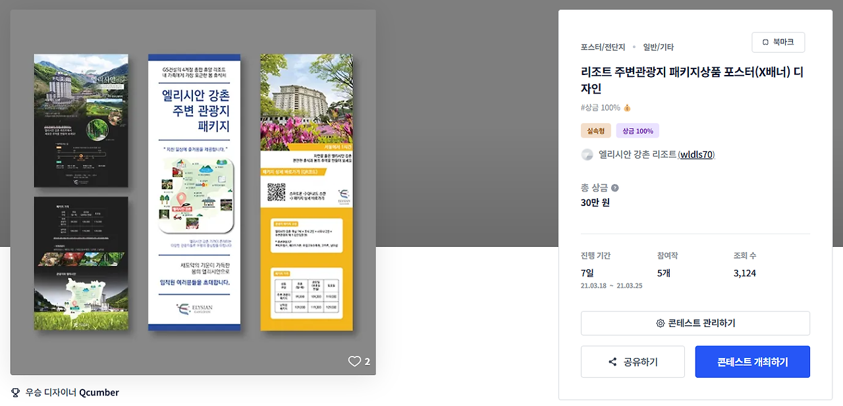Open the yellow banner with the QR code
Image resolution: width=843 pixels, height=406 pixels.
[306, 192]
